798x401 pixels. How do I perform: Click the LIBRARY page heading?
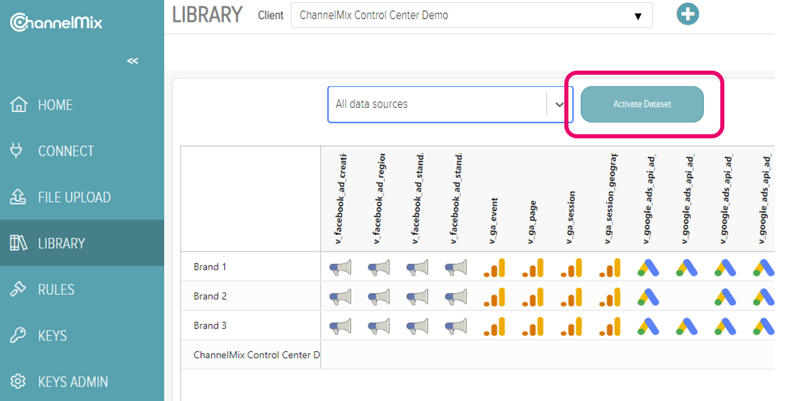coord(207,15)
